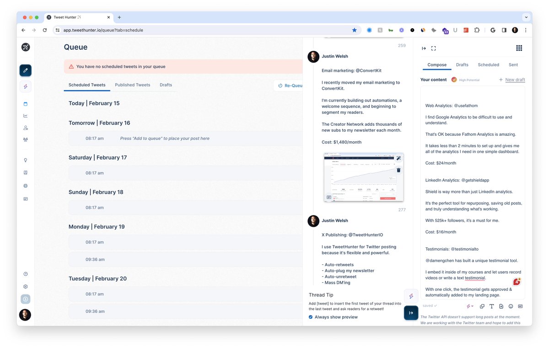Click the Email marketing @ConvertKit tweet text
The width and height of the screenshot is (549, 348).
[x=352, y=71]
